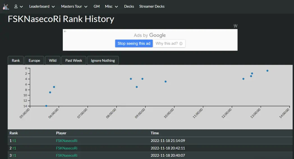
Task: Open the Misc dropdown menu
Action: tap(111, 6)
